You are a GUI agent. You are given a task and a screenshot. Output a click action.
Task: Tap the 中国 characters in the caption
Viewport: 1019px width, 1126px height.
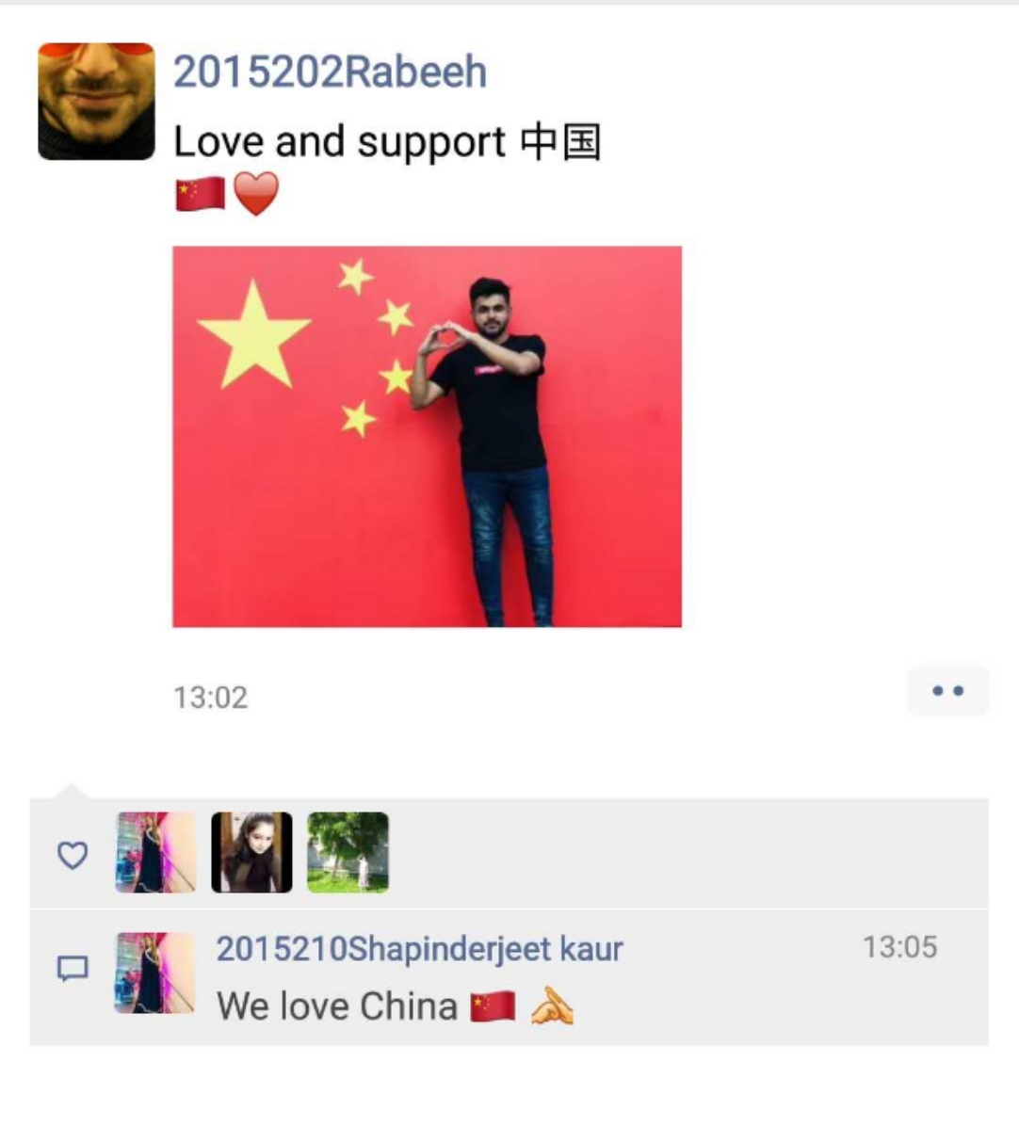561,142
